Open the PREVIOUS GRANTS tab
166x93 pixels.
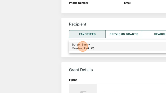click(x=124, y=34)
